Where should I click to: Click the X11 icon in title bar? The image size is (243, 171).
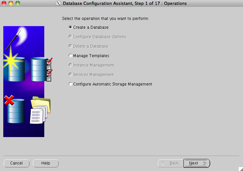click(58, 4)
